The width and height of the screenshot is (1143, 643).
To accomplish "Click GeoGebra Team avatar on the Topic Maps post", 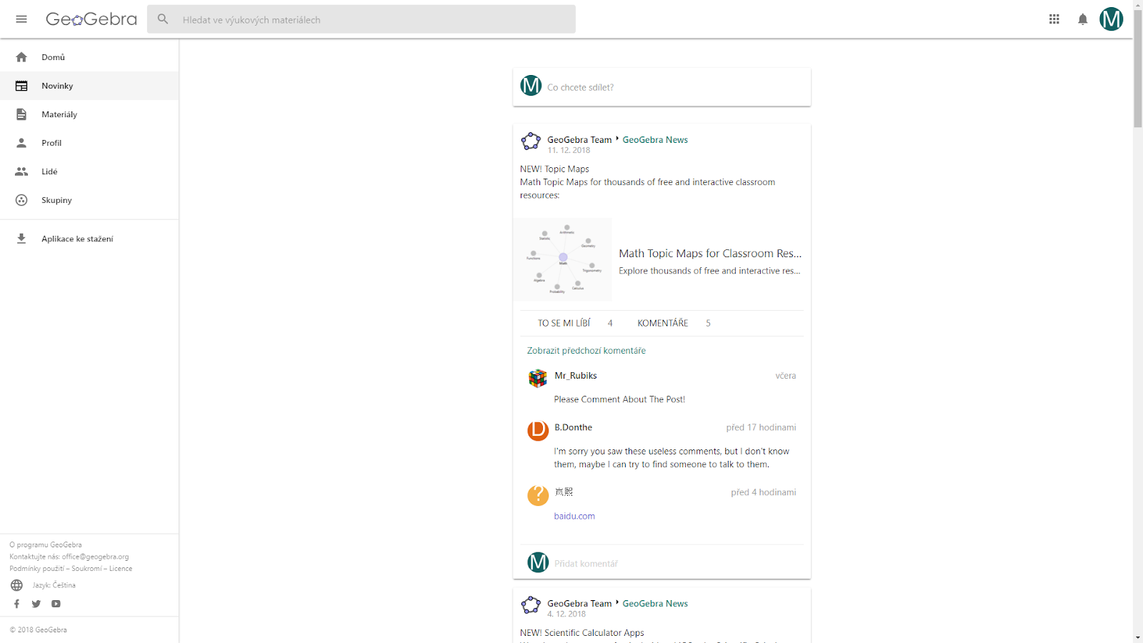I will 531,141.
